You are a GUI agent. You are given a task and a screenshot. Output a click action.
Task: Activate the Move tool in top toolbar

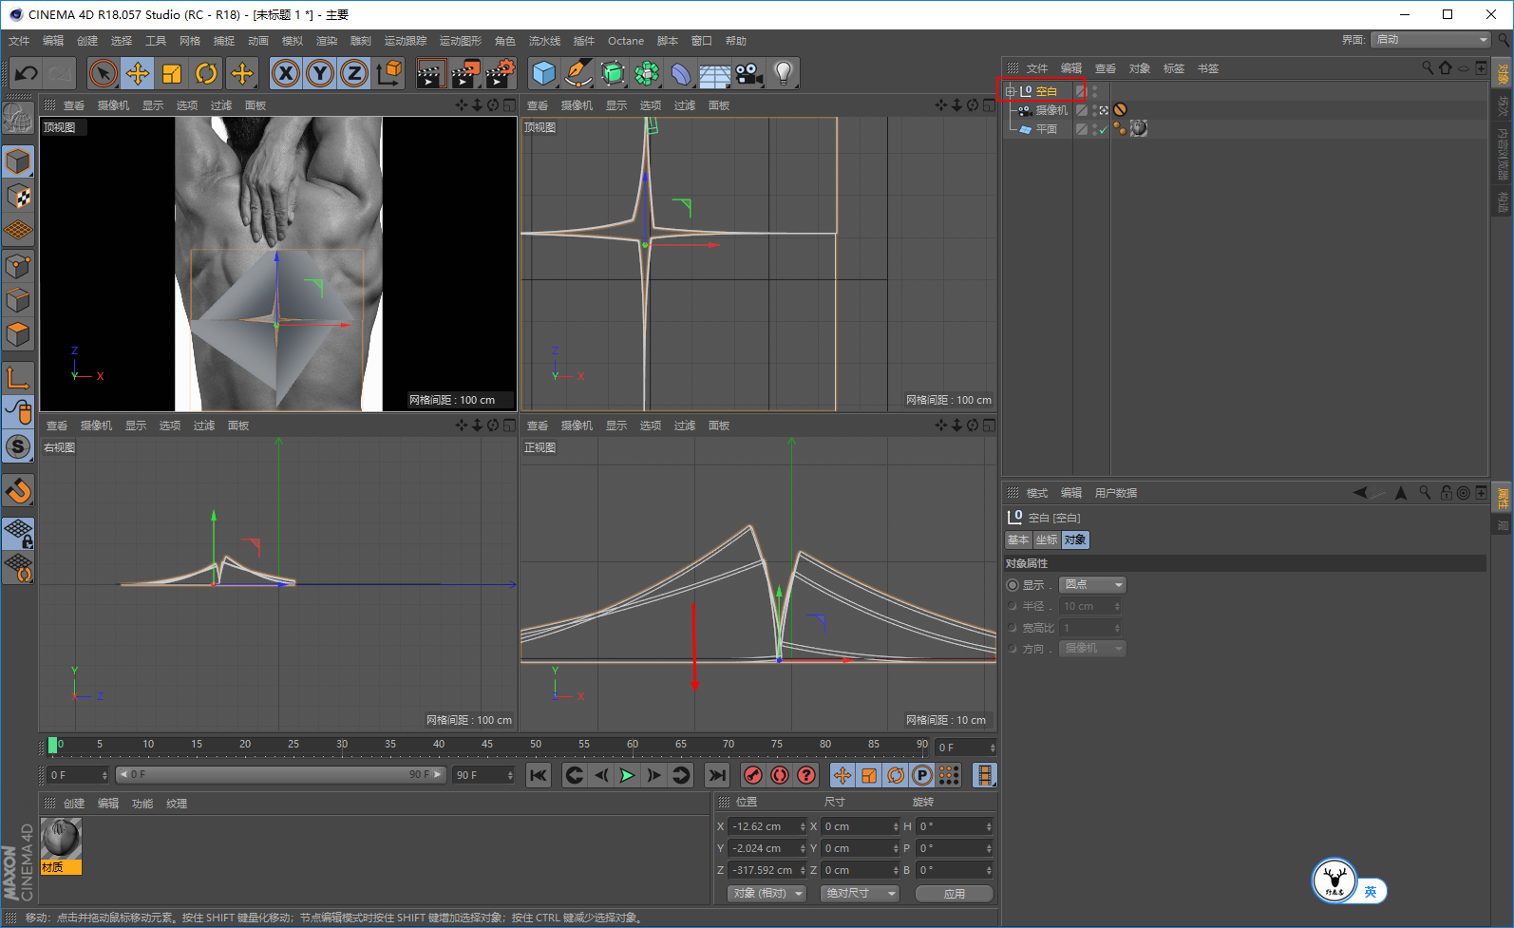pos(138,73)
